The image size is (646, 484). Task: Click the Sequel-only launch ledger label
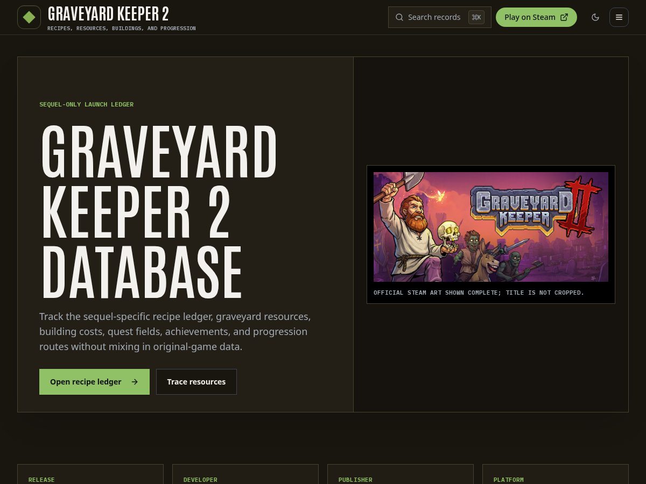[86, 104]
